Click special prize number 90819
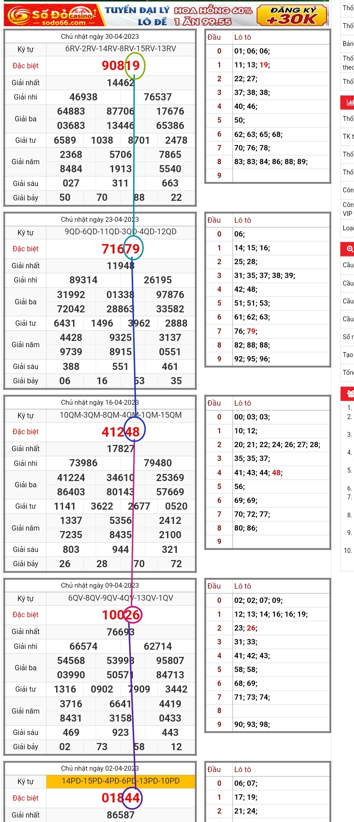 (x=121, y=66)
